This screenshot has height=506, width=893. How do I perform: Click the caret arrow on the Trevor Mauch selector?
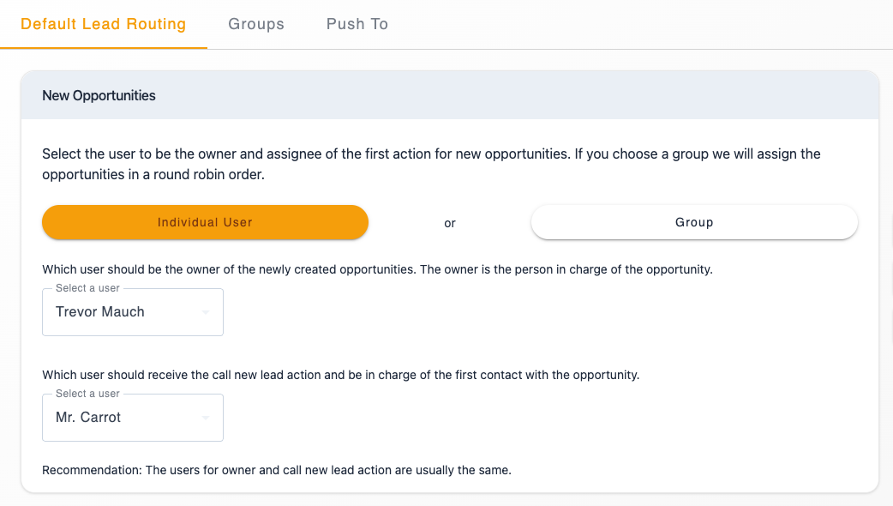(205, 312)
